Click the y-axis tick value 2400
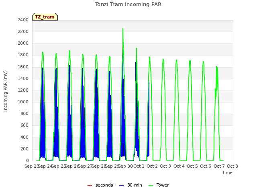 coord(23,20)
